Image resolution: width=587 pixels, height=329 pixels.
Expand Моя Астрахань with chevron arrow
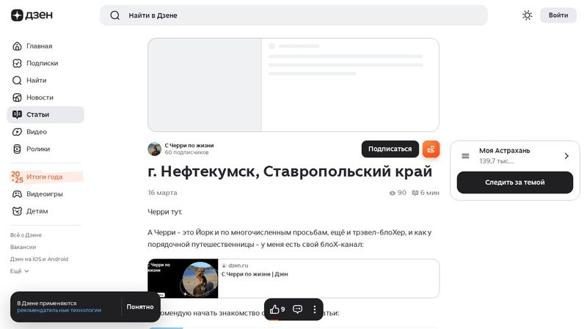pos(566,156)
